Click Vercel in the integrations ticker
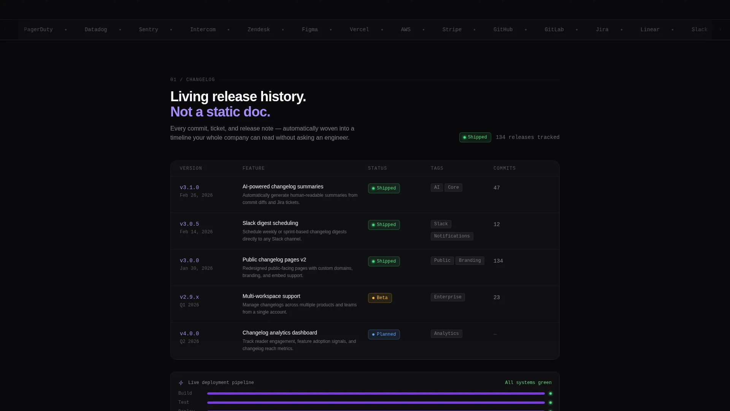730x411 pixels. click(x=359, y=30)
